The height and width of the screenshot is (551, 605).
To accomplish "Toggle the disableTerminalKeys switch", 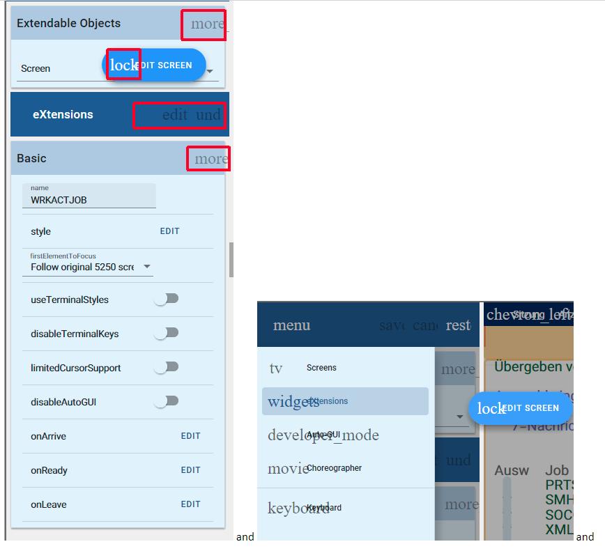I will [167, 333].
